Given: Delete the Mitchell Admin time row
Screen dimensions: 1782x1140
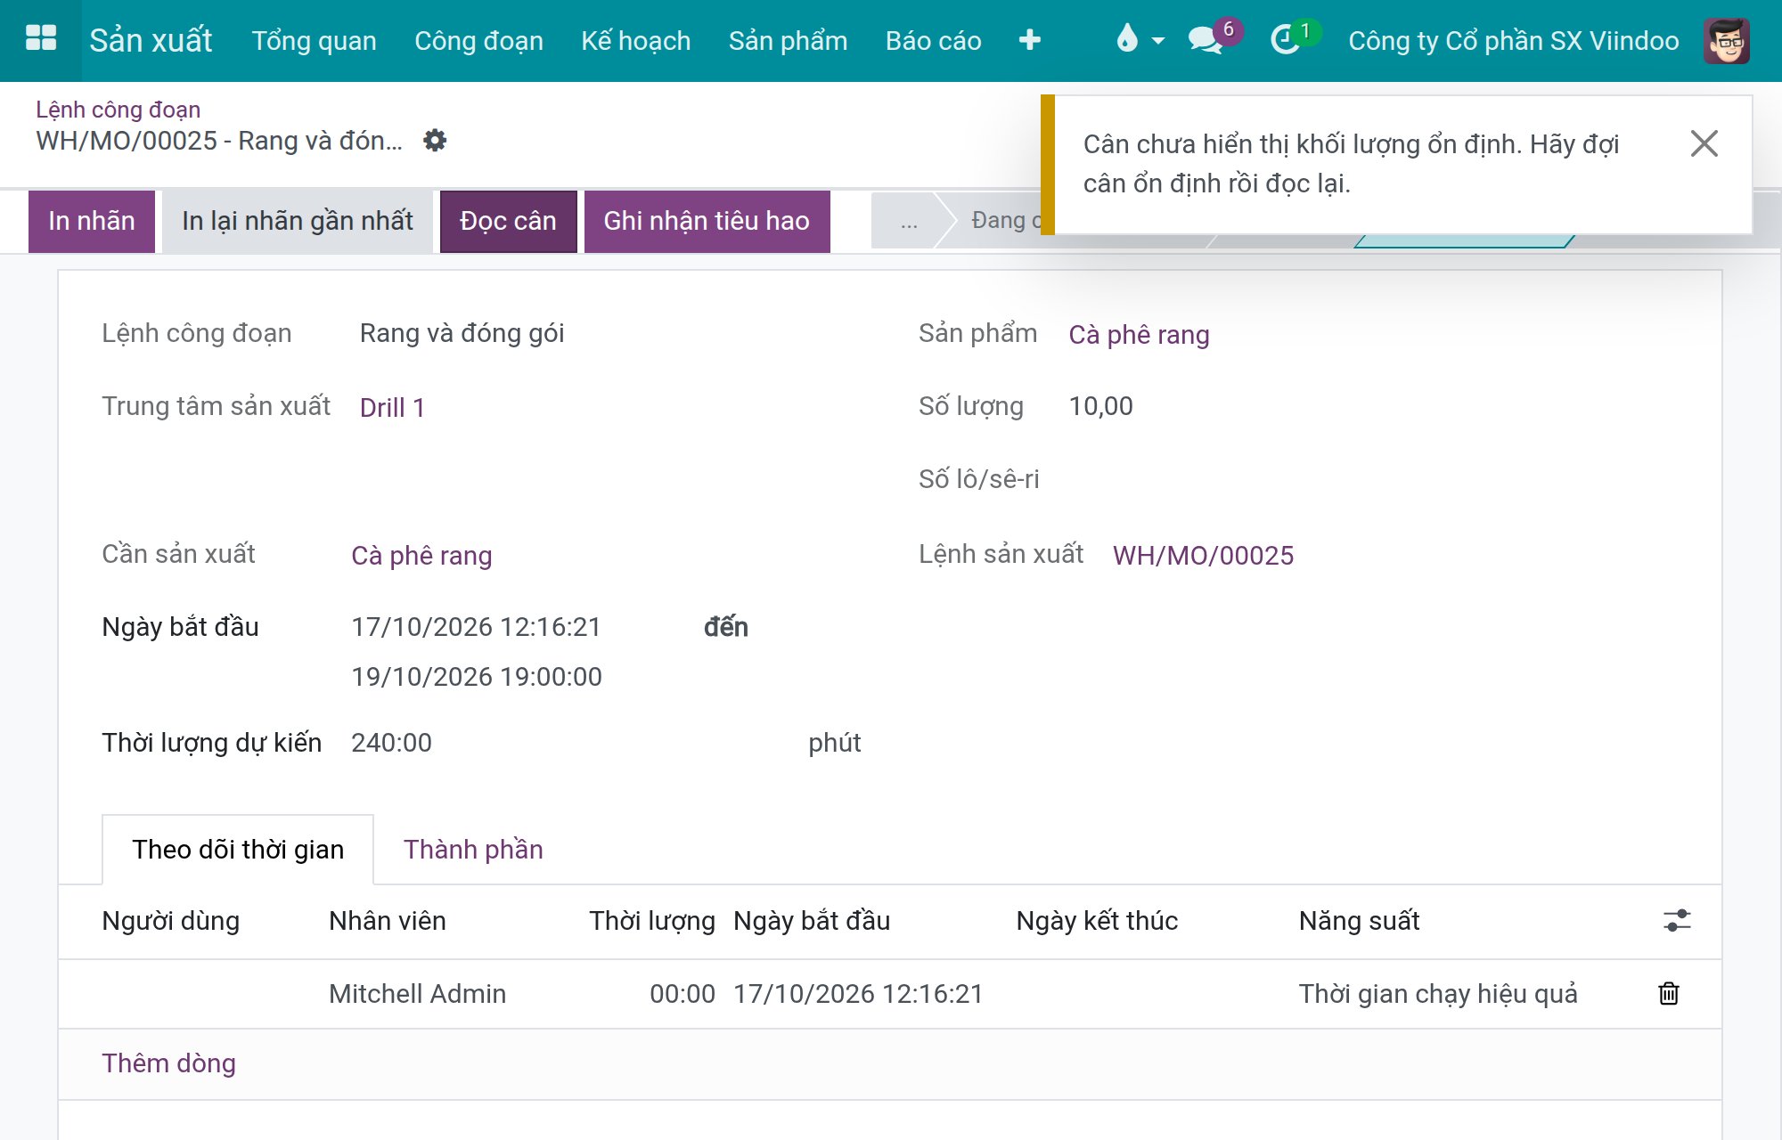Looking at the screenshot, I should click(x=1668, y=993).
